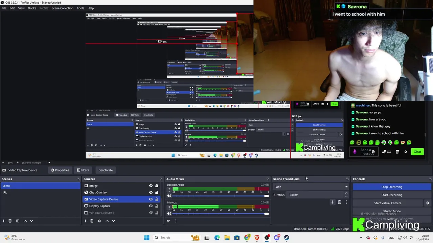
Task: Open the View menu
Action: (x=21, y=8)
